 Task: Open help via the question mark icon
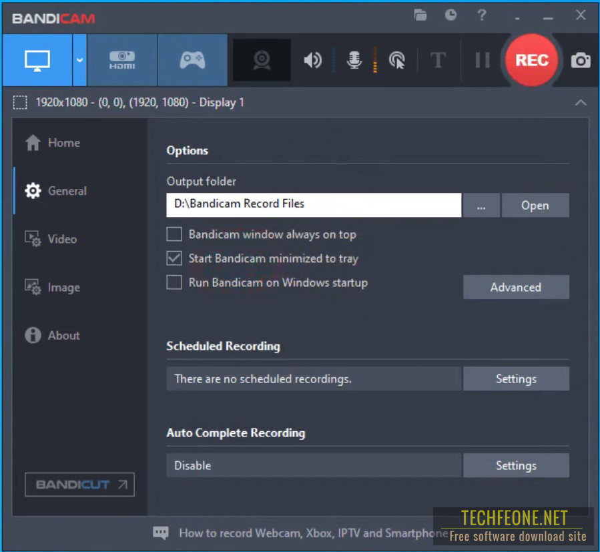(481, 15)
